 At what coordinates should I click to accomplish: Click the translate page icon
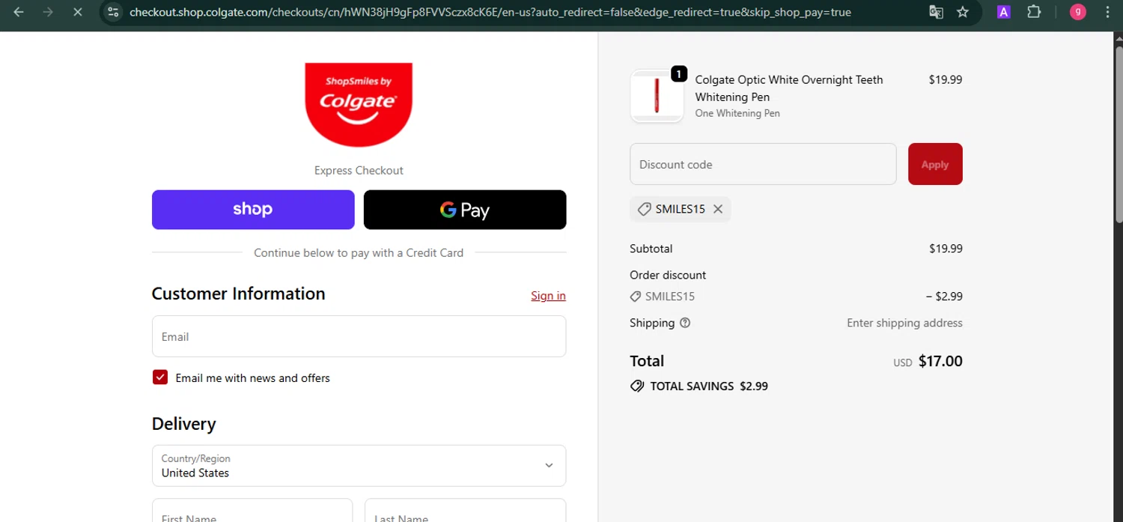936,12
